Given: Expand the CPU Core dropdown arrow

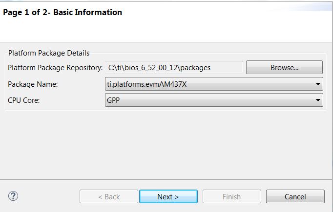Looking at the screenshot, I should click(318, 100).
